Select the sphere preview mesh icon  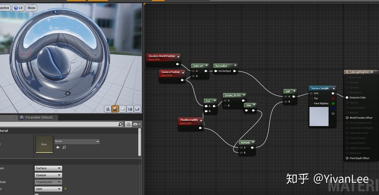[115, 109]
